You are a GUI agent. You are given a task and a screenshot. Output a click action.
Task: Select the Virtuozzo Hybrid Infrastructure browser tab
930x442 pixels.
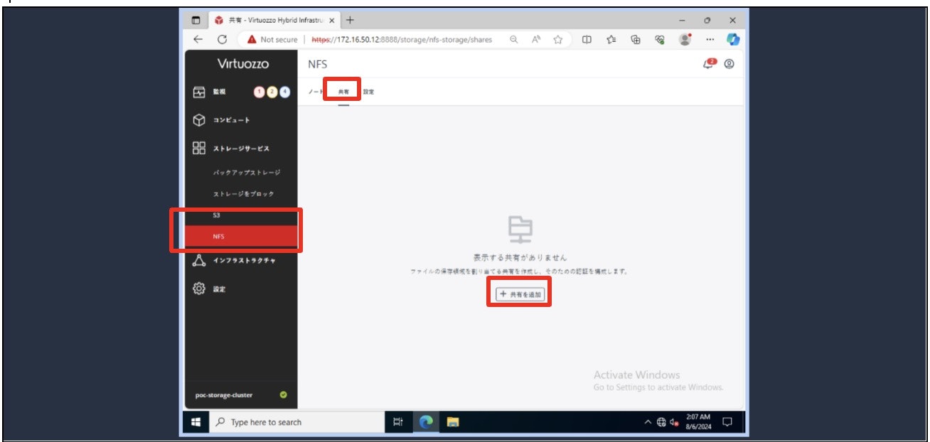tap(274, 20)
